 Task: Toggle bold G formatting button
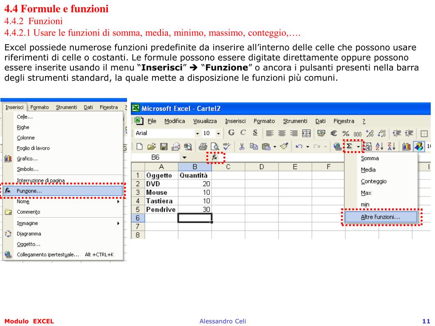tap(231, 133)
